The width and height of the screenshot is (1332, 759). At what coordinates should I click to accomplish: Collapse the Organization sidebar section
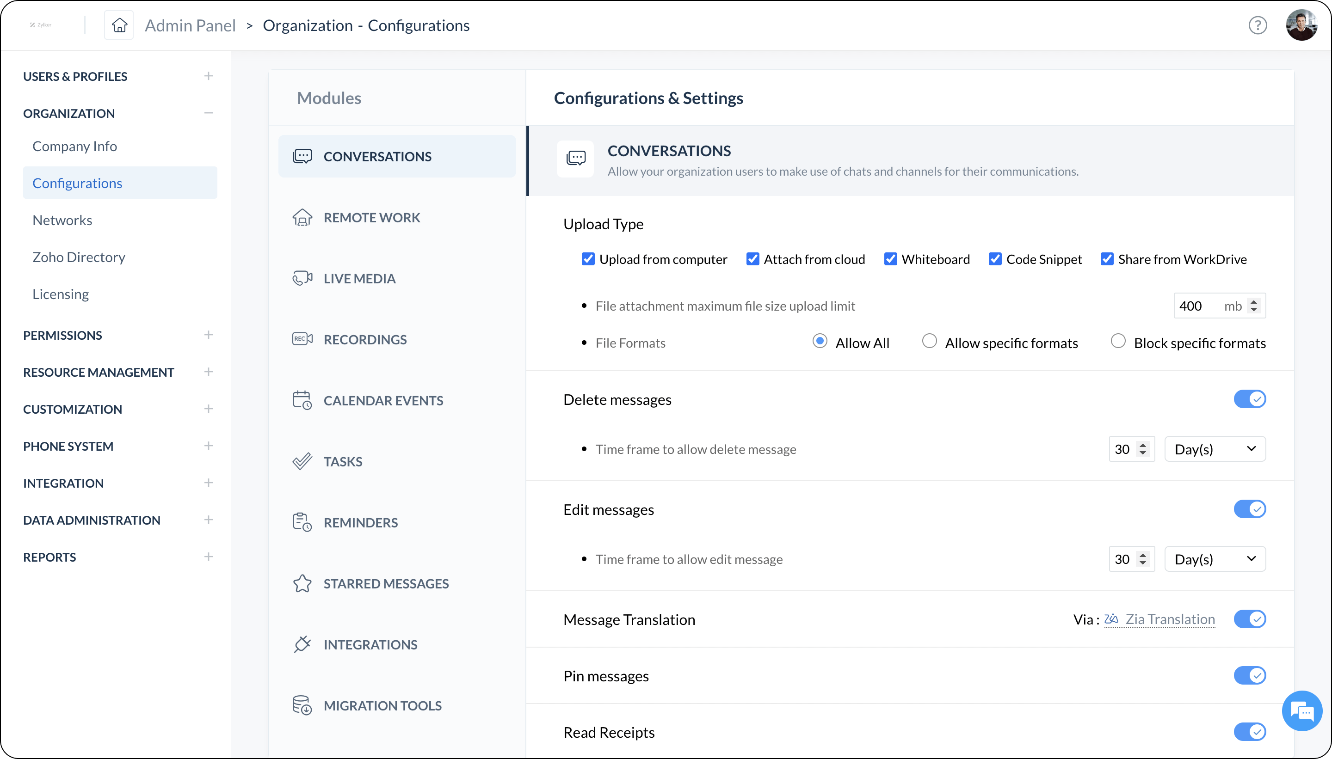point(208,113)
